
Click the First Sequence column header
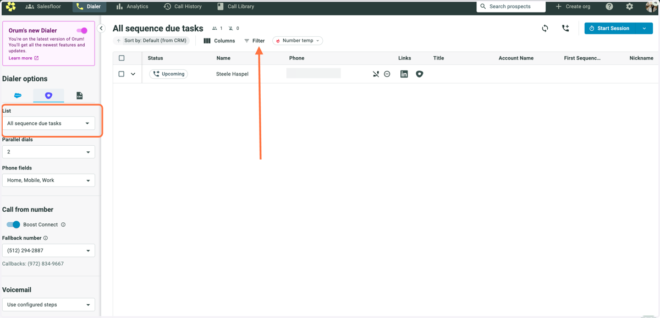tap(582, 58)
